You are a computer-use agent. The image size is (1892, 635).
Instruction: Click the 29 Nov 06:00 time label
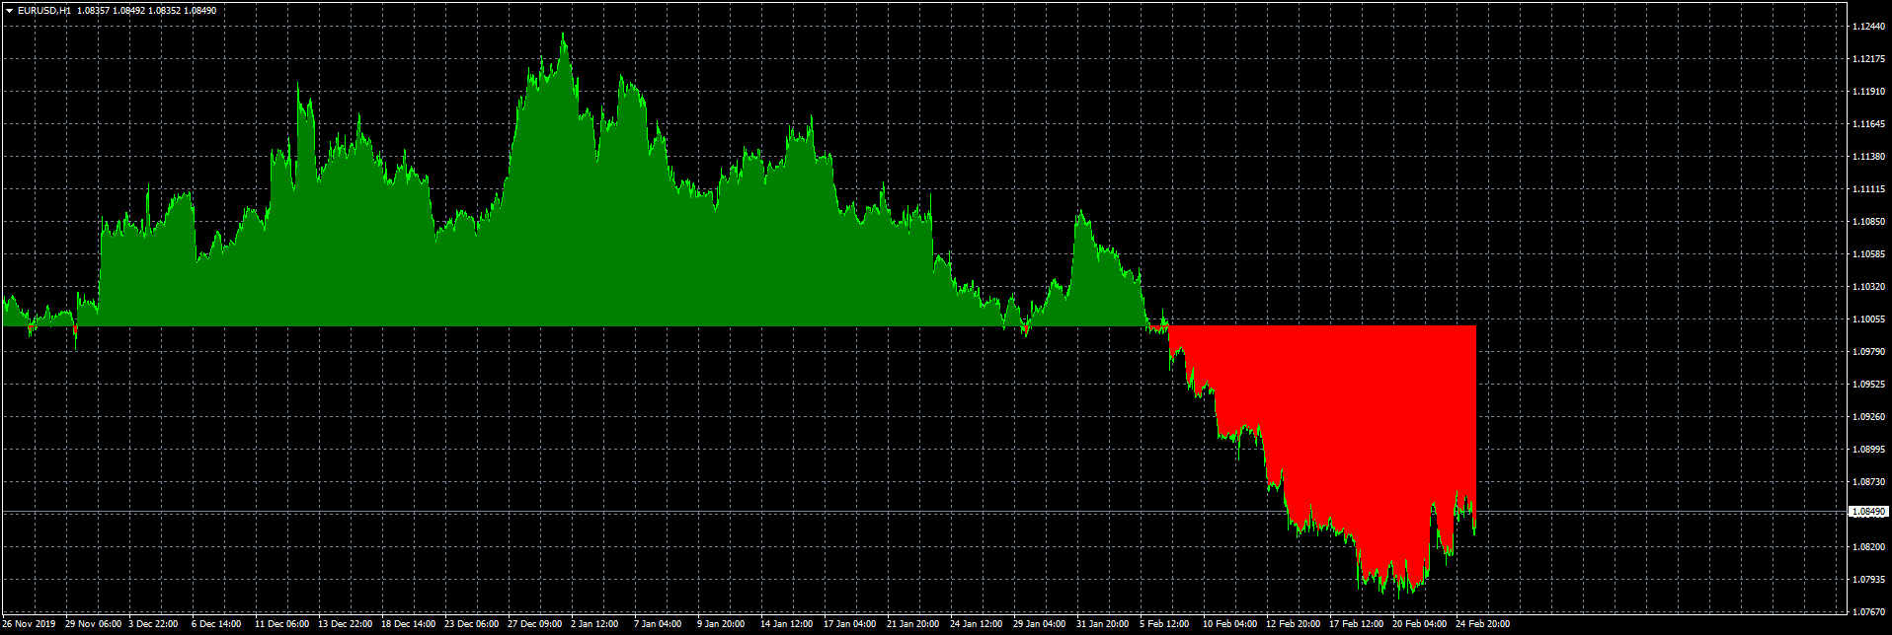coord(94,624)
